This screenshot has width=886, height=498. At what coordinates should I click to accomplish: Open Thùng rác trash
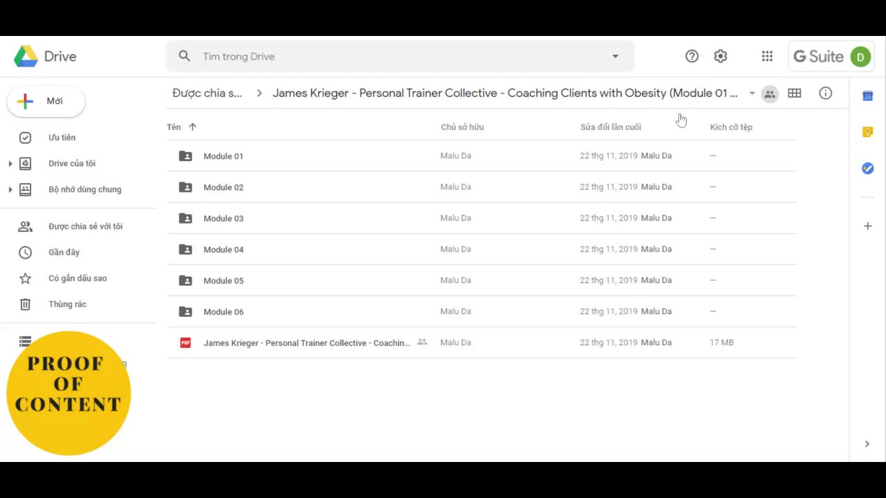click(x=67, y=304)
